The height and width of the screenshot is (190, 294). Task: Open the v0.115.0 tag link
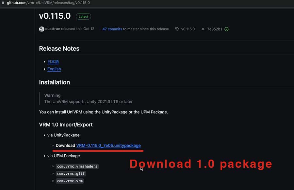pyautogui.click(x=188, y=29)
